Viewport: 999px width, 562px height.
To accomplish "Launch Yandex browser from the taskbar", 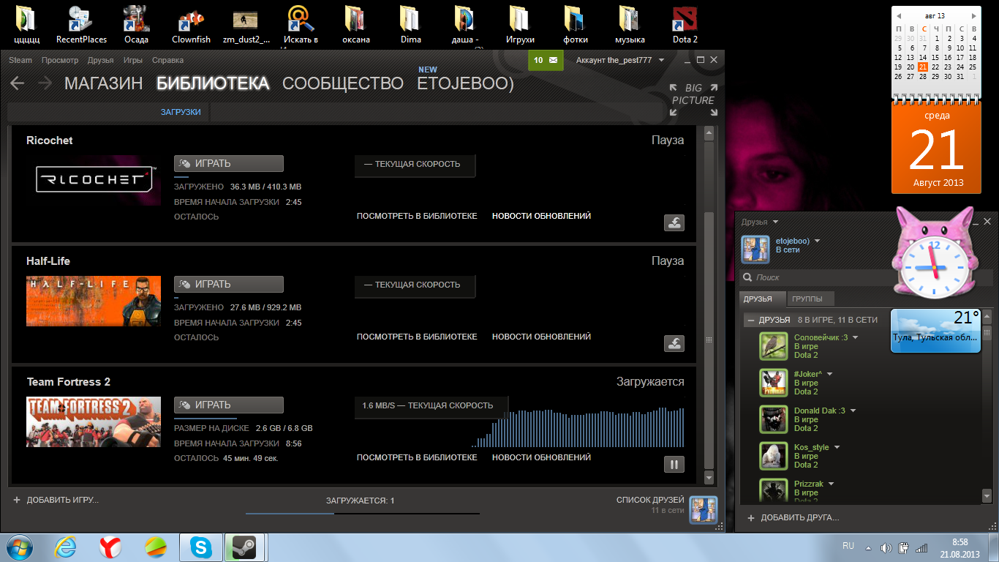I will pyautogui.click(x=110, y=547).
